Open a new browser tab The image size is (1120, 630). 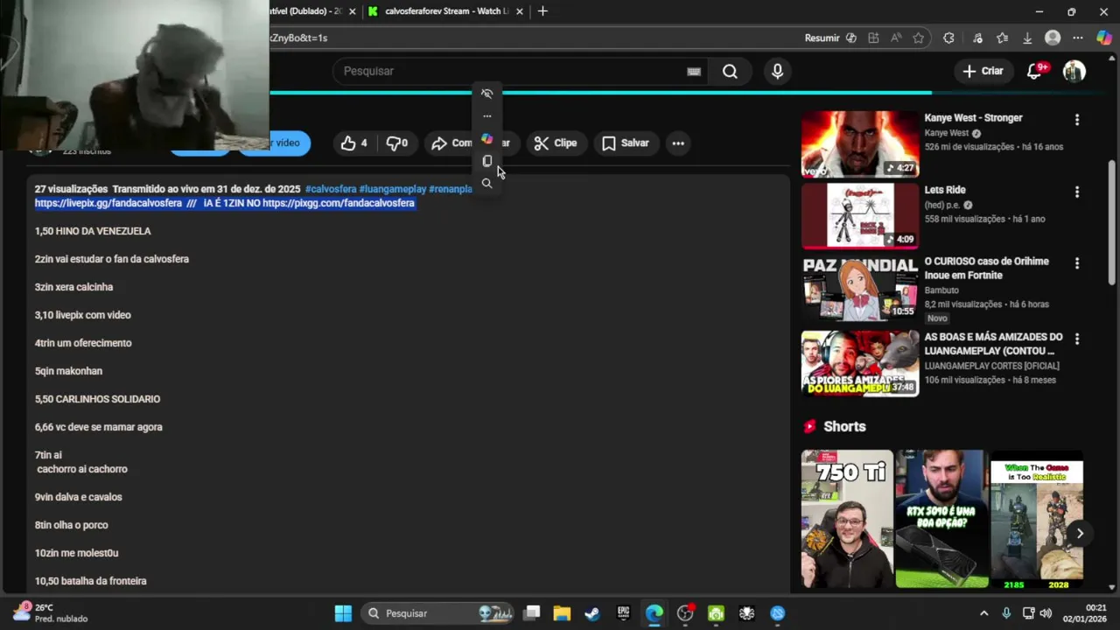click(x=542, y=11)
